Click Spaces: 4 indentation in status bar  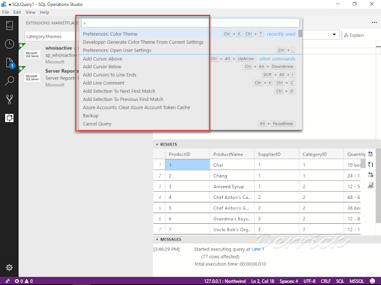(x=289, y=281)
